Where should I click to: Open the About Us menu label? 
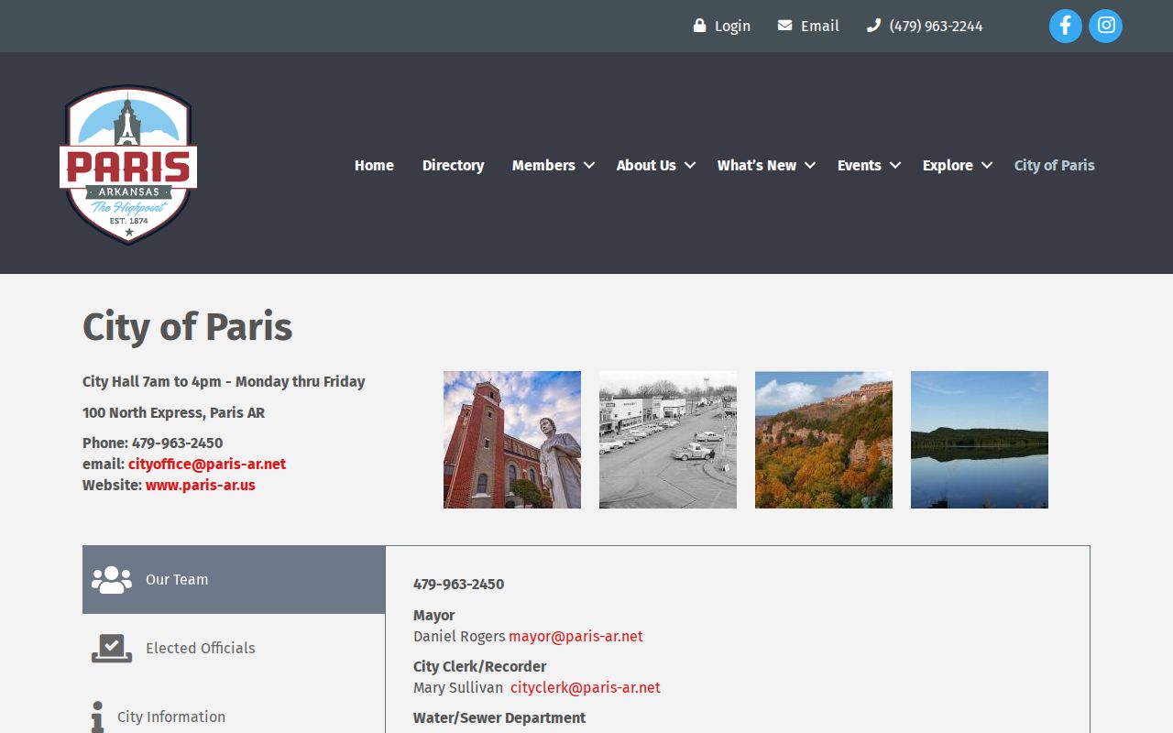(646, 165)
